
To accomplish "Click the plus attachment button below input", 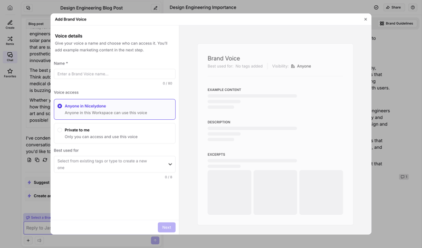I will click(28, 241).
